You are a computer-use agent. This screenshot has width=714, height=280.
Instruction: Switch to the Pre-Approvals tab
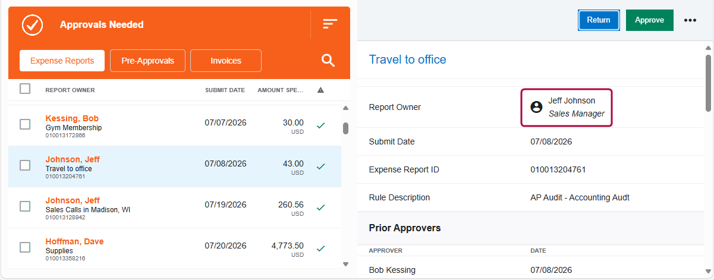(147, 61)
